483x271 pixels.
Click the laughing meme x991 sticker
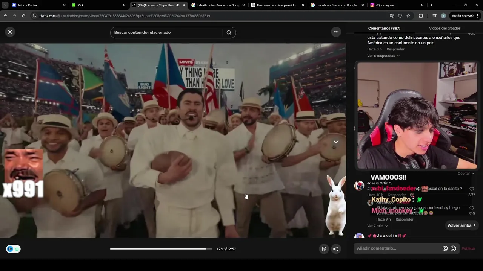point(23,174)
